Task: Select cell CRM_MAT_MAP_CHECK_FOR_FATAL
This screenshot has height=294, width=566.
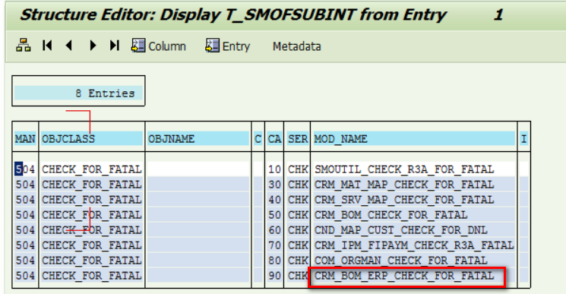Action: pyautogui.click(x=414, y=185)
